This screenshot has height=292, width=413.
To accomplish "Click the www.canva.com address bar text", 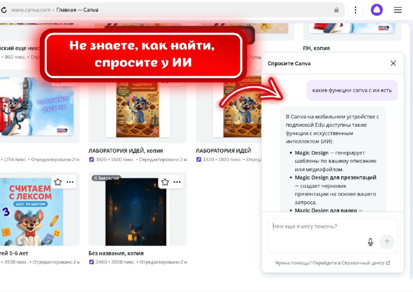I will coord(31,10).
